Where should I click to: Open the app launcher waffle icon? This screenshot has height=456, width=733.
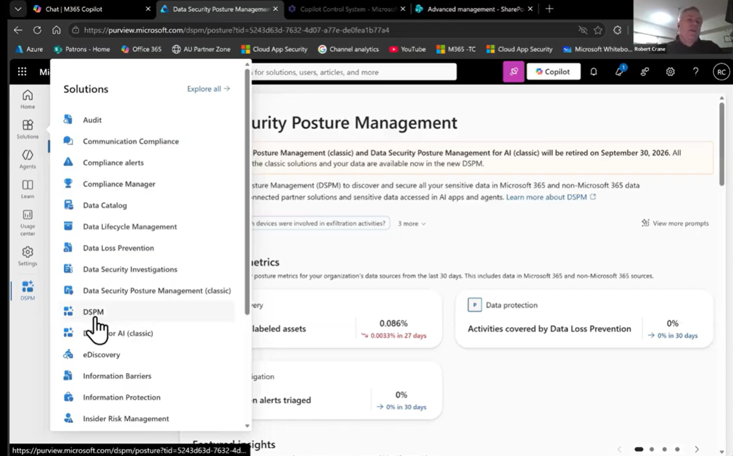[22, 71]
